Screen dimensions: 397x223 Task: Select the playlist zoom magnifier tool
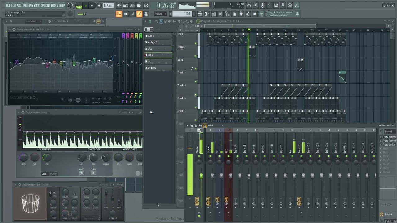[x=187, y=21]
